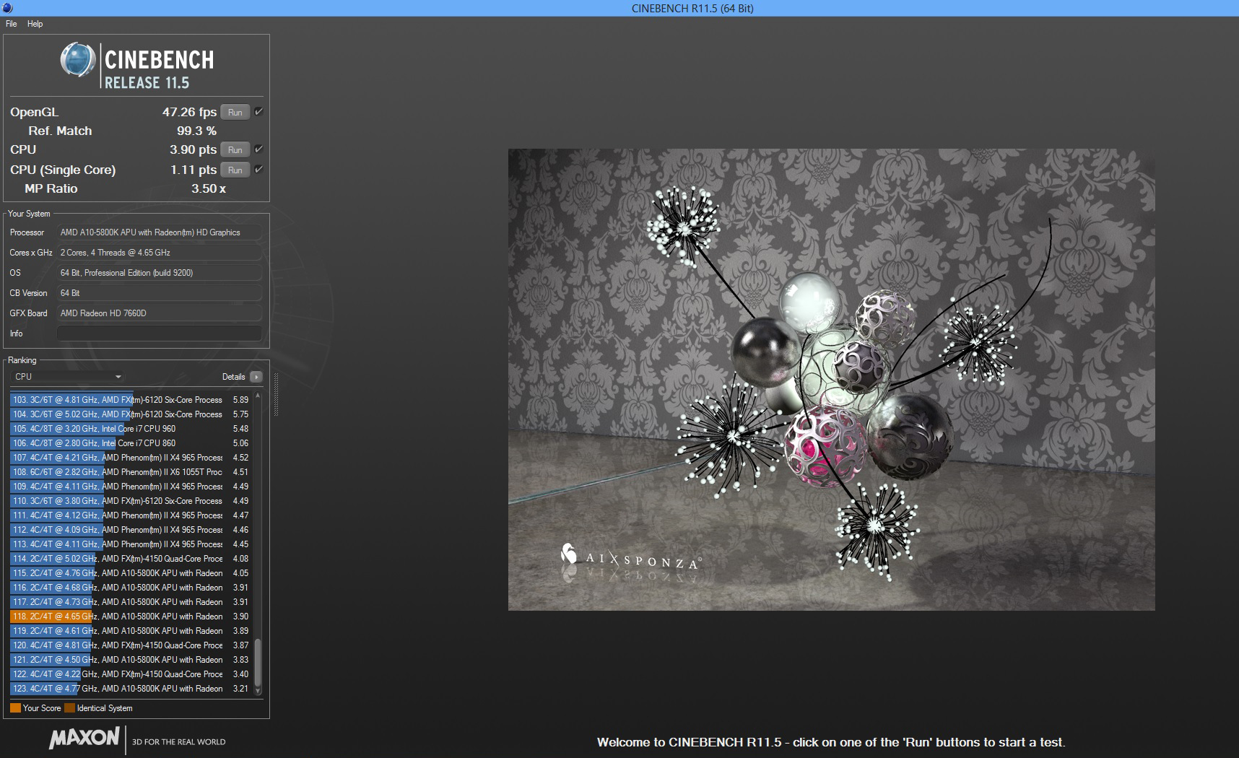The height and width of the screenshot is (758, 1239).
Task: Toggle the CPU test checkbox
Action: 258,149
